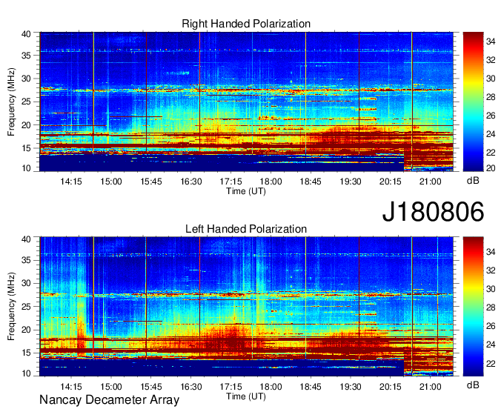Screen dimensions: 504x409
Task: Click the top plot's color scale bar
Action: click(x=473, y=102)
